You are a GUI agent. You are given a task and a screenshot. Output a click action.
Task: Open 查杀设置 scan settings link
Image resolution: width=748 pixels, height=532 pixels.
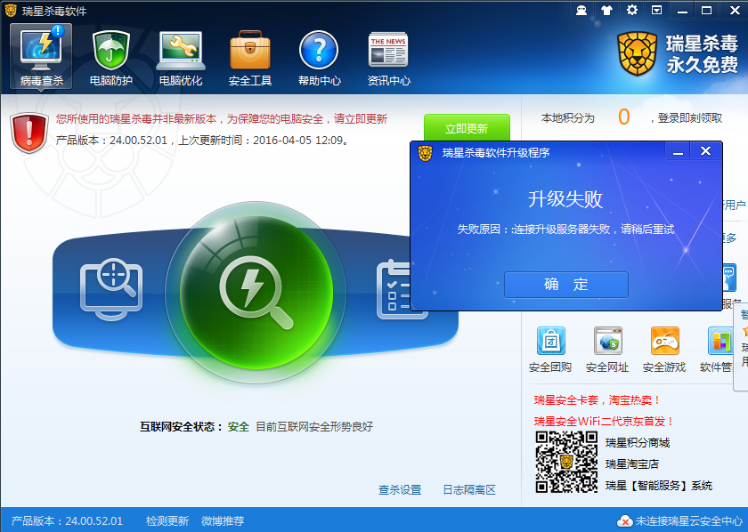(x=400, y=489)
